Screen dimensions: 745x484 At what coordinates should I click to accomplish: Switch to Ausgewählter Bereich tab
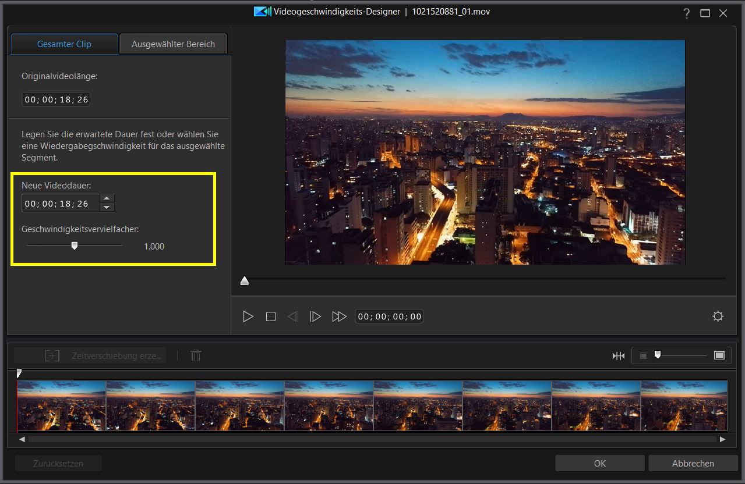click(x=173, y=44)
